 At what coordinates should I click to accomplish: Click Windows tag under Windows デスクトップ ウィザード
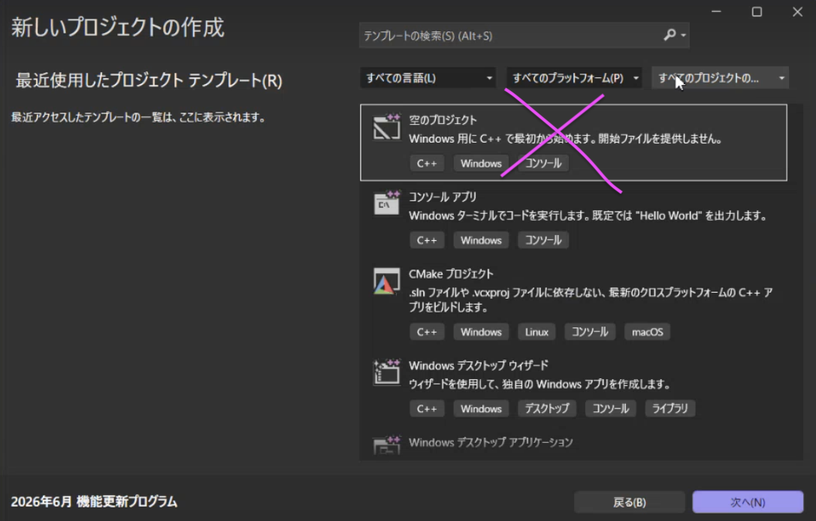pos(481,408)
